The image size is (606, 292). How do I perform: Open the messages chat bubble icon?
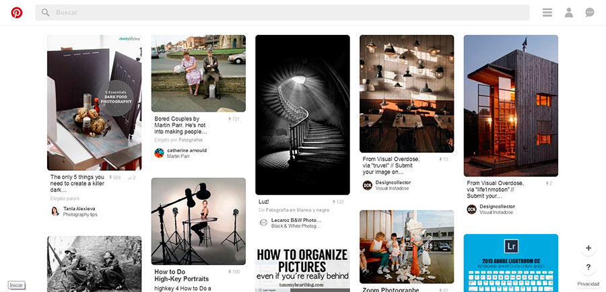tap(589, 13)
